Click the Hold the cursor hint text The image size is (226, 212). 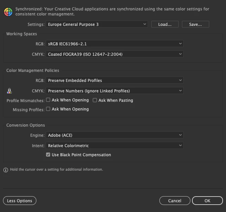pyautogui.click(x=57, y=169)
